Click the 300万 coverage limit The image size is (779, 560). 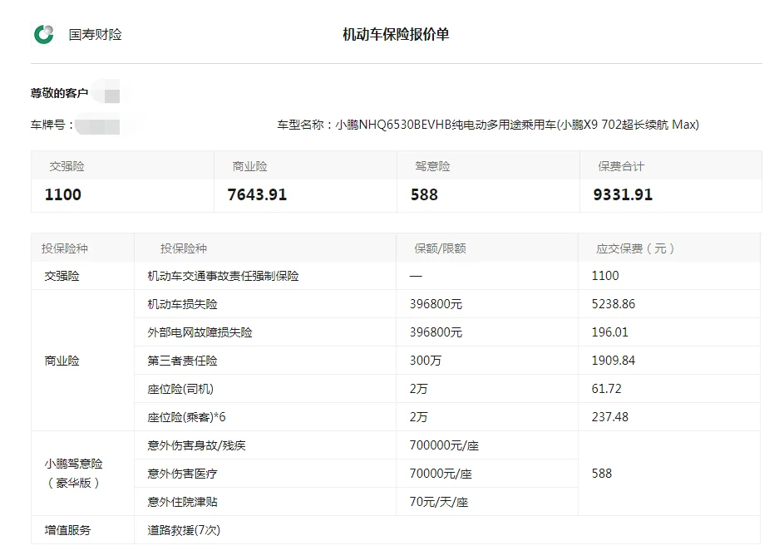pyautogui.click(x=426, y=361)
